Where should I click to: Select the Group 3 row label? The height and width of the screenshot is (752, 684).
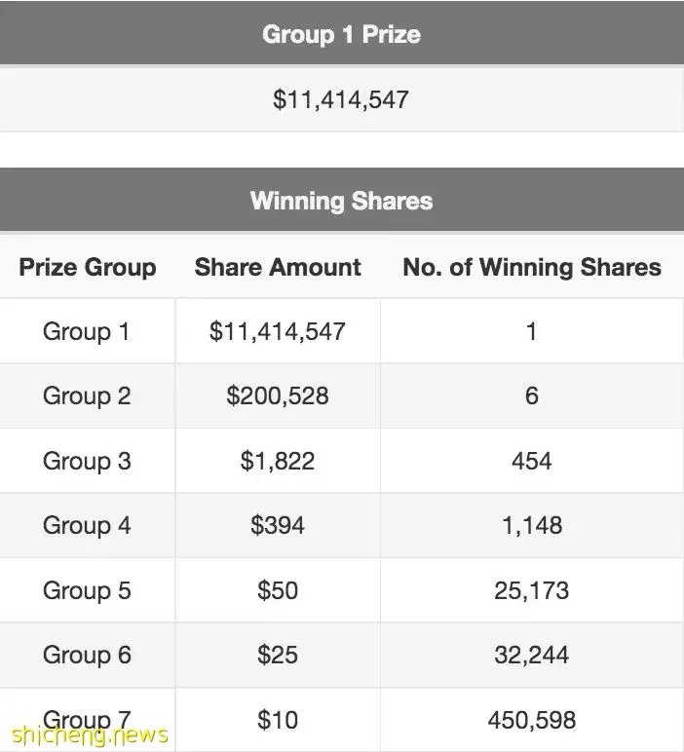click(x=87, y=461)
